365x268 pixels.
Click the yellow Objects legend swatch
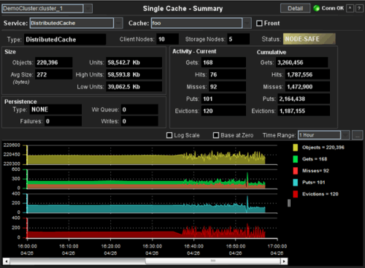point(295,148)
